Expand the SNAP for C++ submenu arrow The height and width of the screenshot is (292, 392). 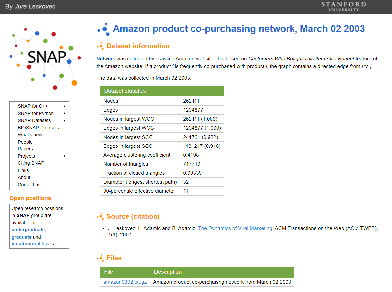[x=64, y=106]
